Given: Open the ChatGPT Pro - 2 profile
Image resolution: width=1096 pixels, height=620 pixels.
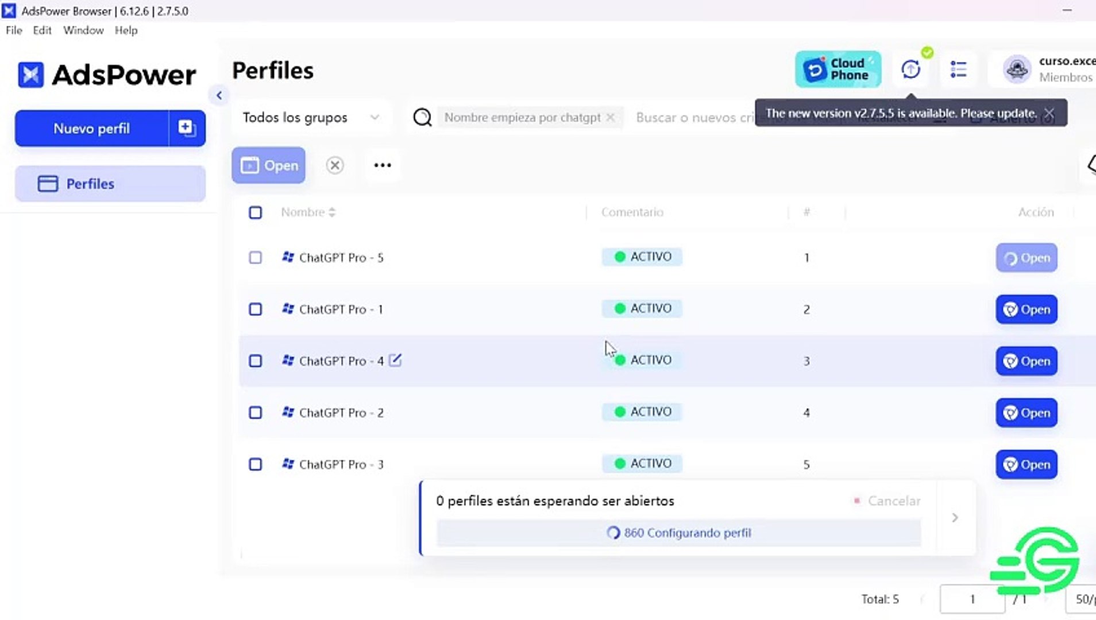Looking at the screenshot, I should click(x=1026, y=413).
